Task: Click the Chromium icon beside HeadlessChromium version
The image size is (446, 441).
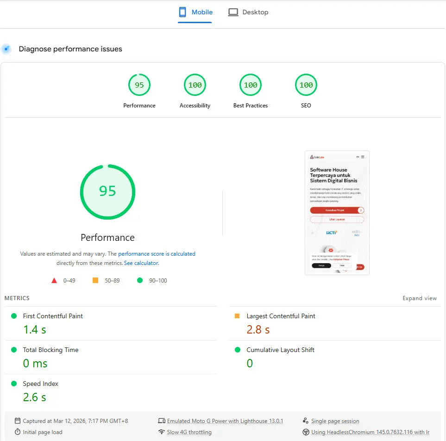Action: click(306, 432)
